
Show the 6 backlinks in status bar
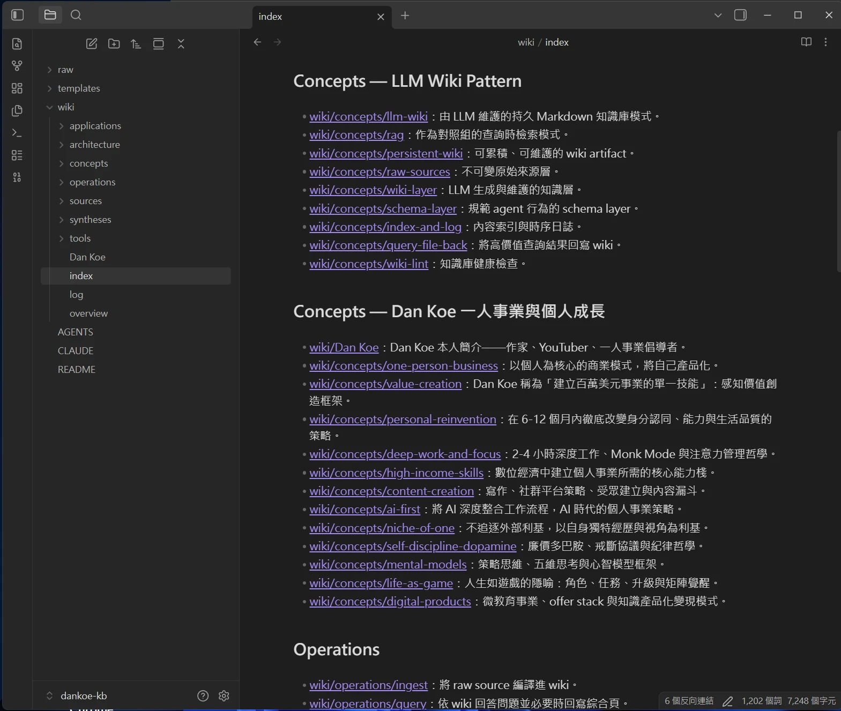[689, 701]
